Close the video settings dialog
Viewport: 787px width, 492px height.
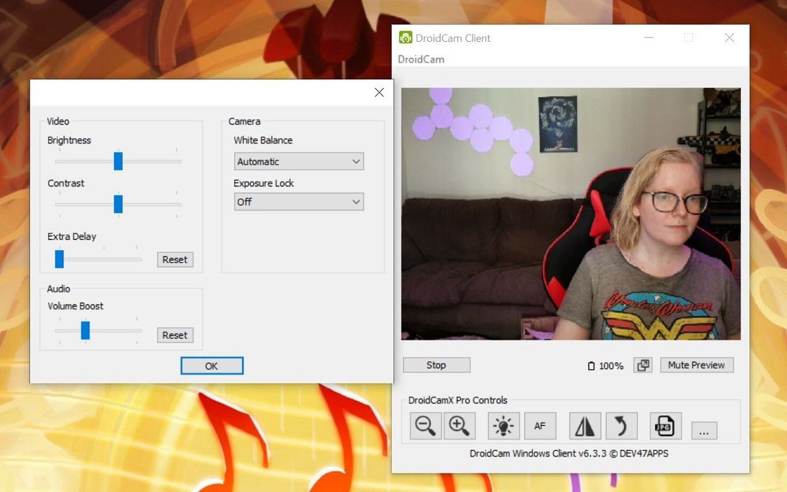point(379,92)
